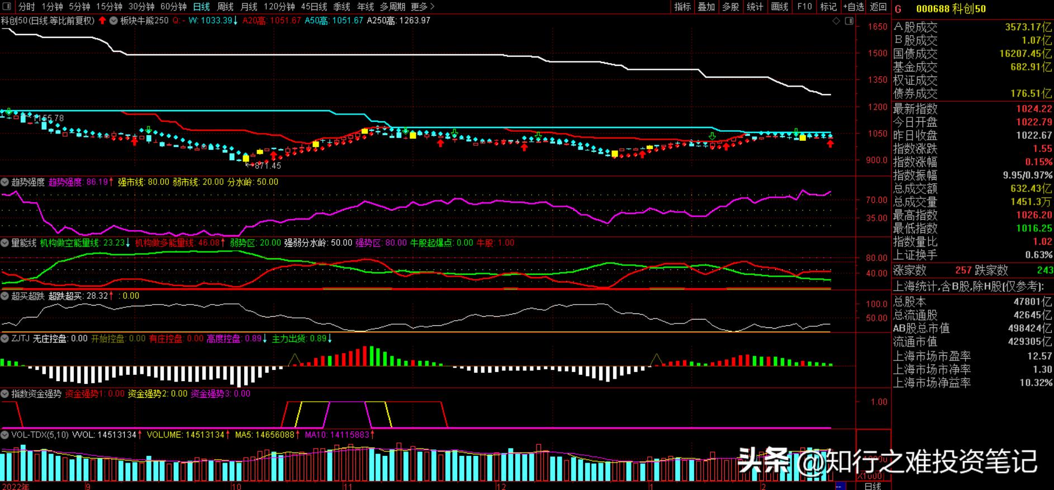Viewport: 1054px width, 490px height.
Task: Click the 最新指数 value 1024.22
Action: (x=1034, y=109)
